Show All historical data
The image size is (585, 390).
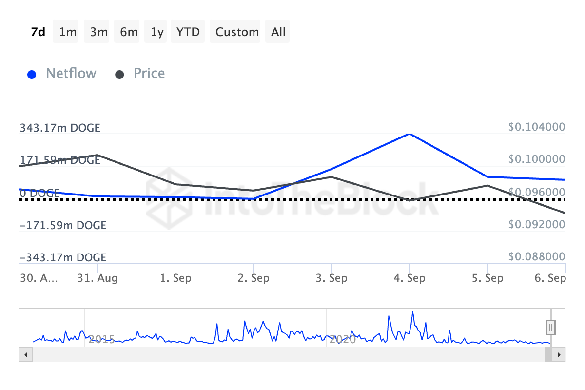point(278,32)
